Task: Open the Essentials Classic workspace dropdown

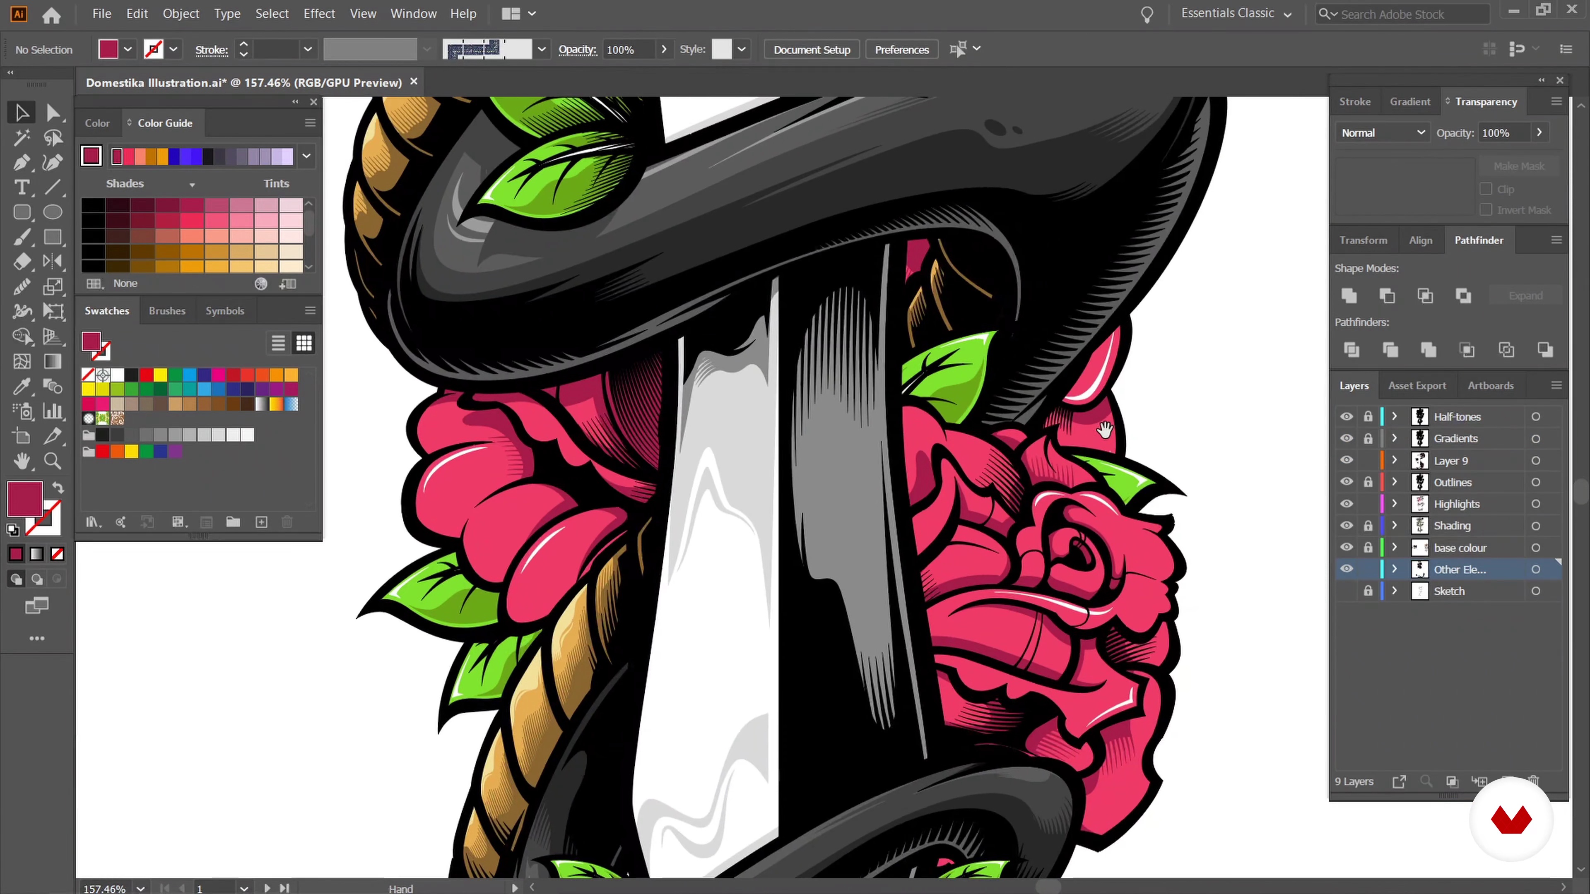Action: pyautogui.click(x=1236, y=14)
